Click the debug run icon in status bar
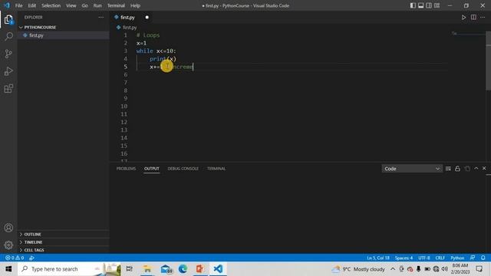Image resolution: width=491 pixels, height=276 pixels. coord(31,258)
